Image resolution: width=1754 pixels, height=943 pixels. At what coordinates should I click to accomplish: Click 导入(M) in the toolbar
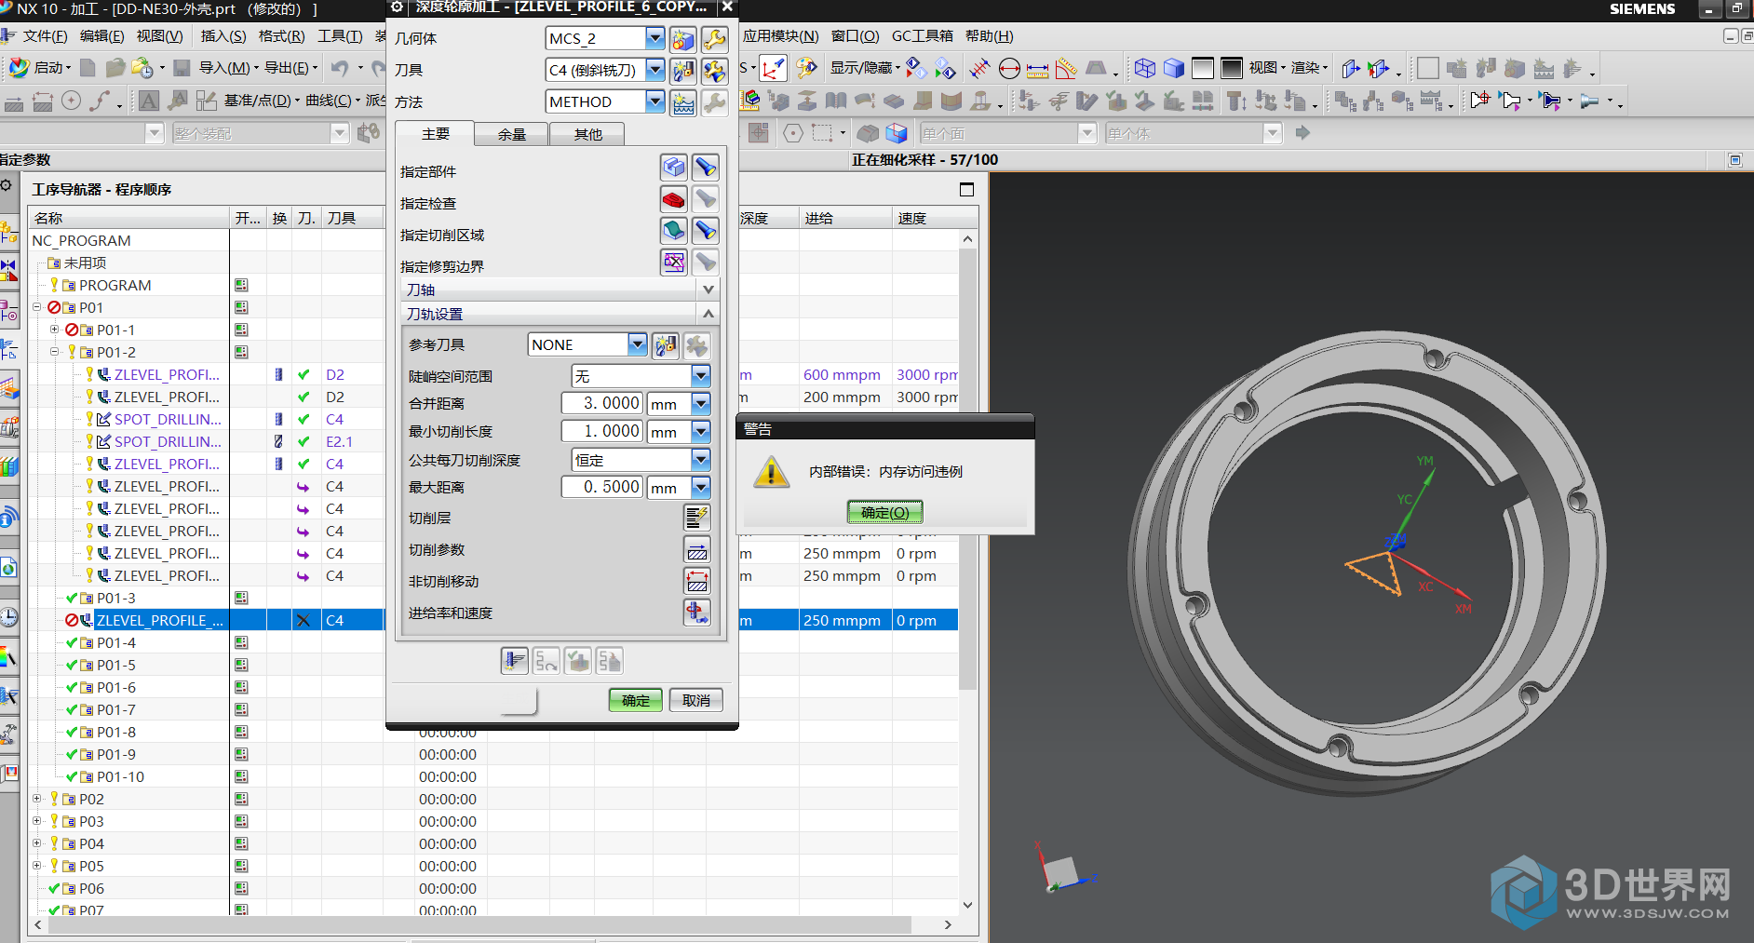click(229, 68)
